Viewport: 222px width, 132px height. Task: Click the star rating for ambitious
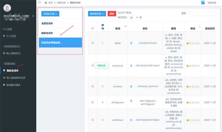[x=193, y=120]
